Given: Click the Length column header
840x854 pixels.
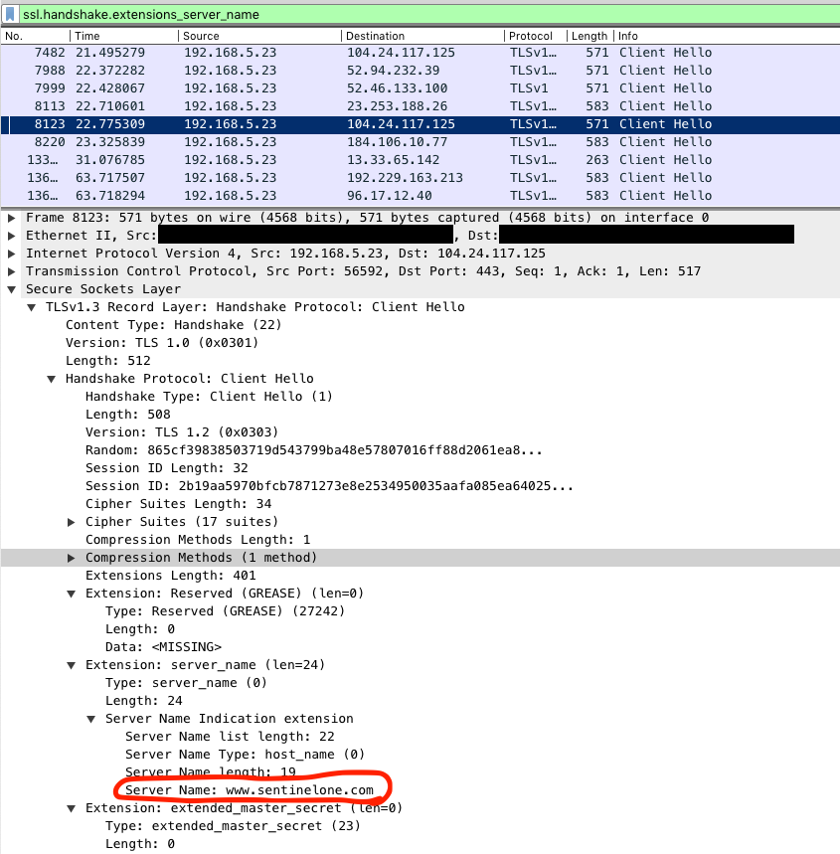Looking at the screenshot, I should [588, 36].
